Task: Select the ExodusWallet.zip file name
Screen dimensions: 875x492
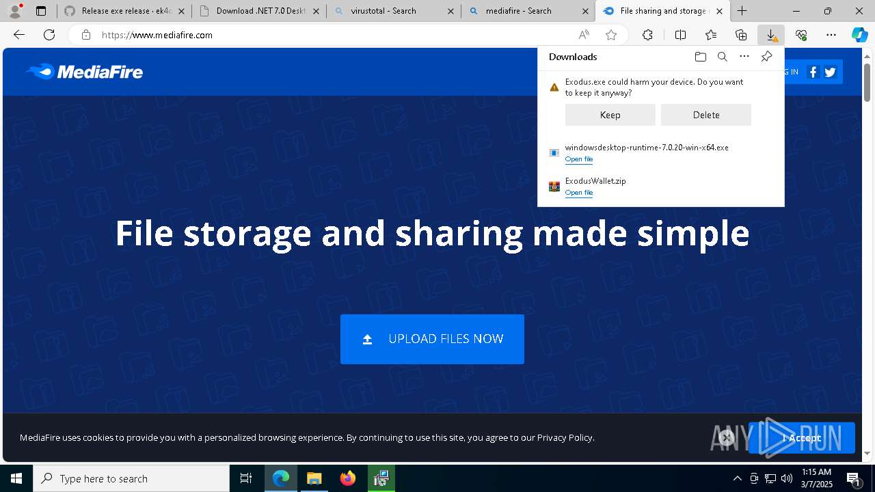Action: (595, 181)
